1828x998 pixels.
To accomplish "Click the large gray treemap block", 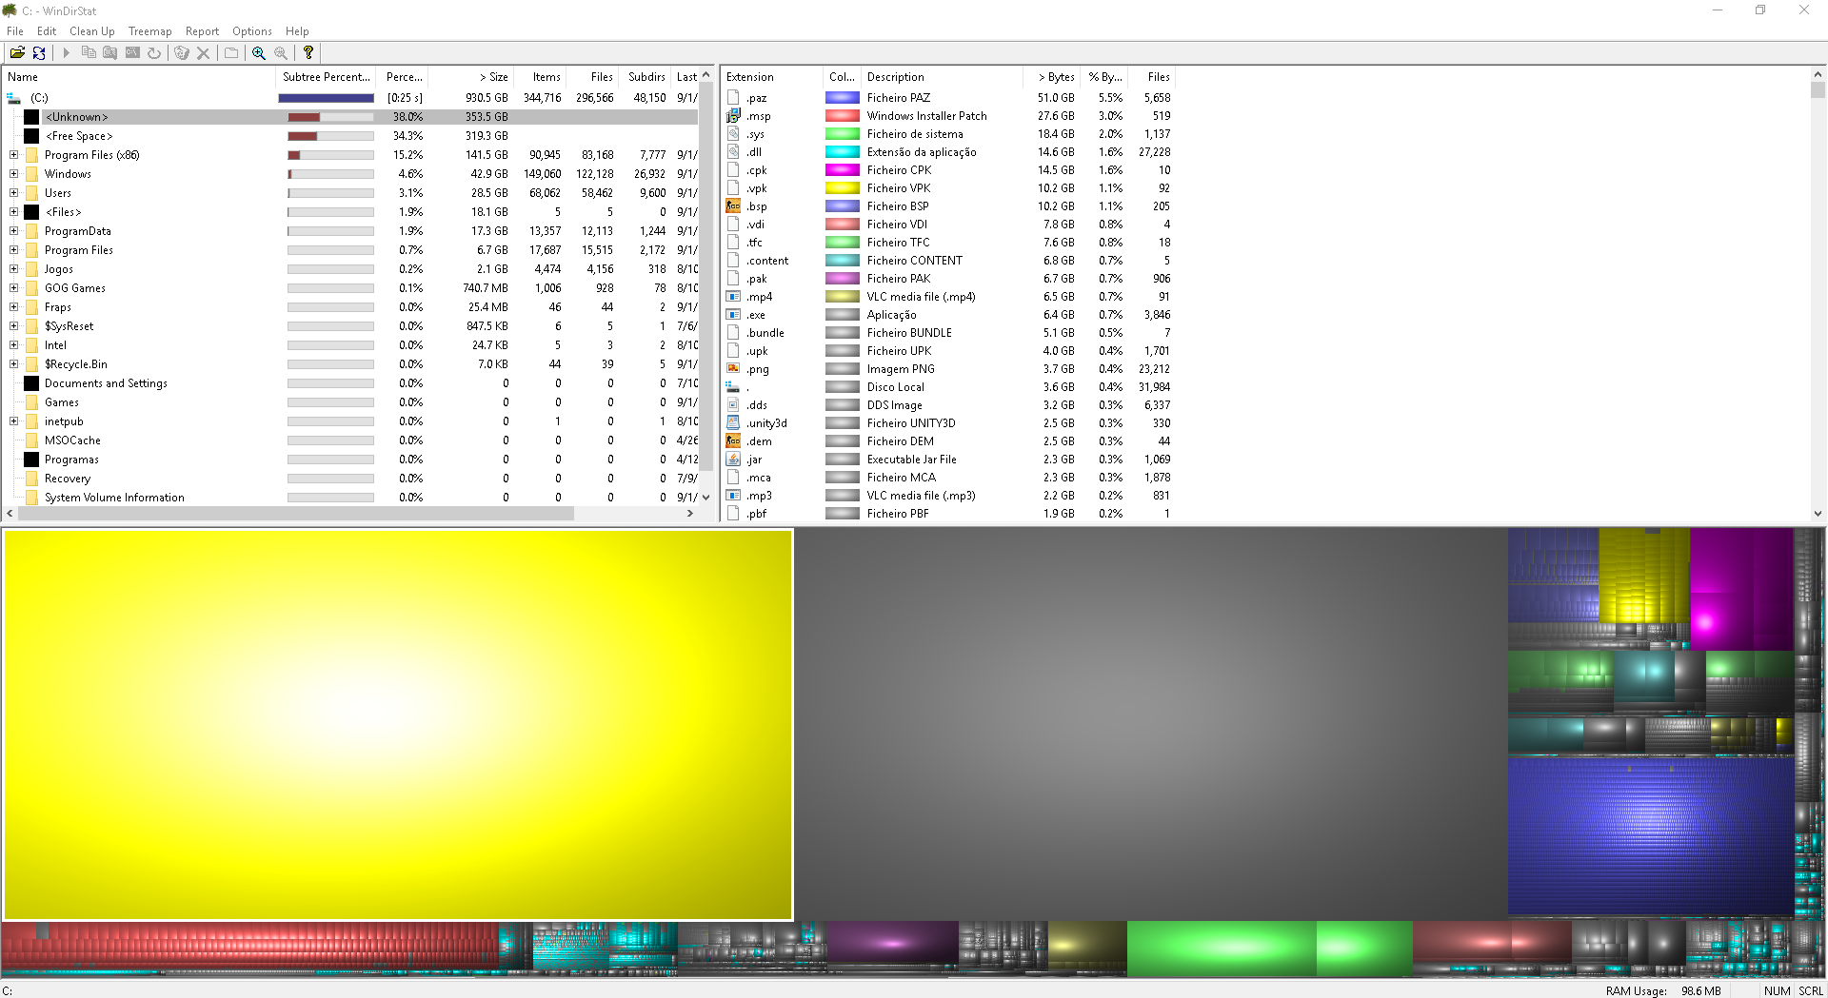I will [1151, 725].
